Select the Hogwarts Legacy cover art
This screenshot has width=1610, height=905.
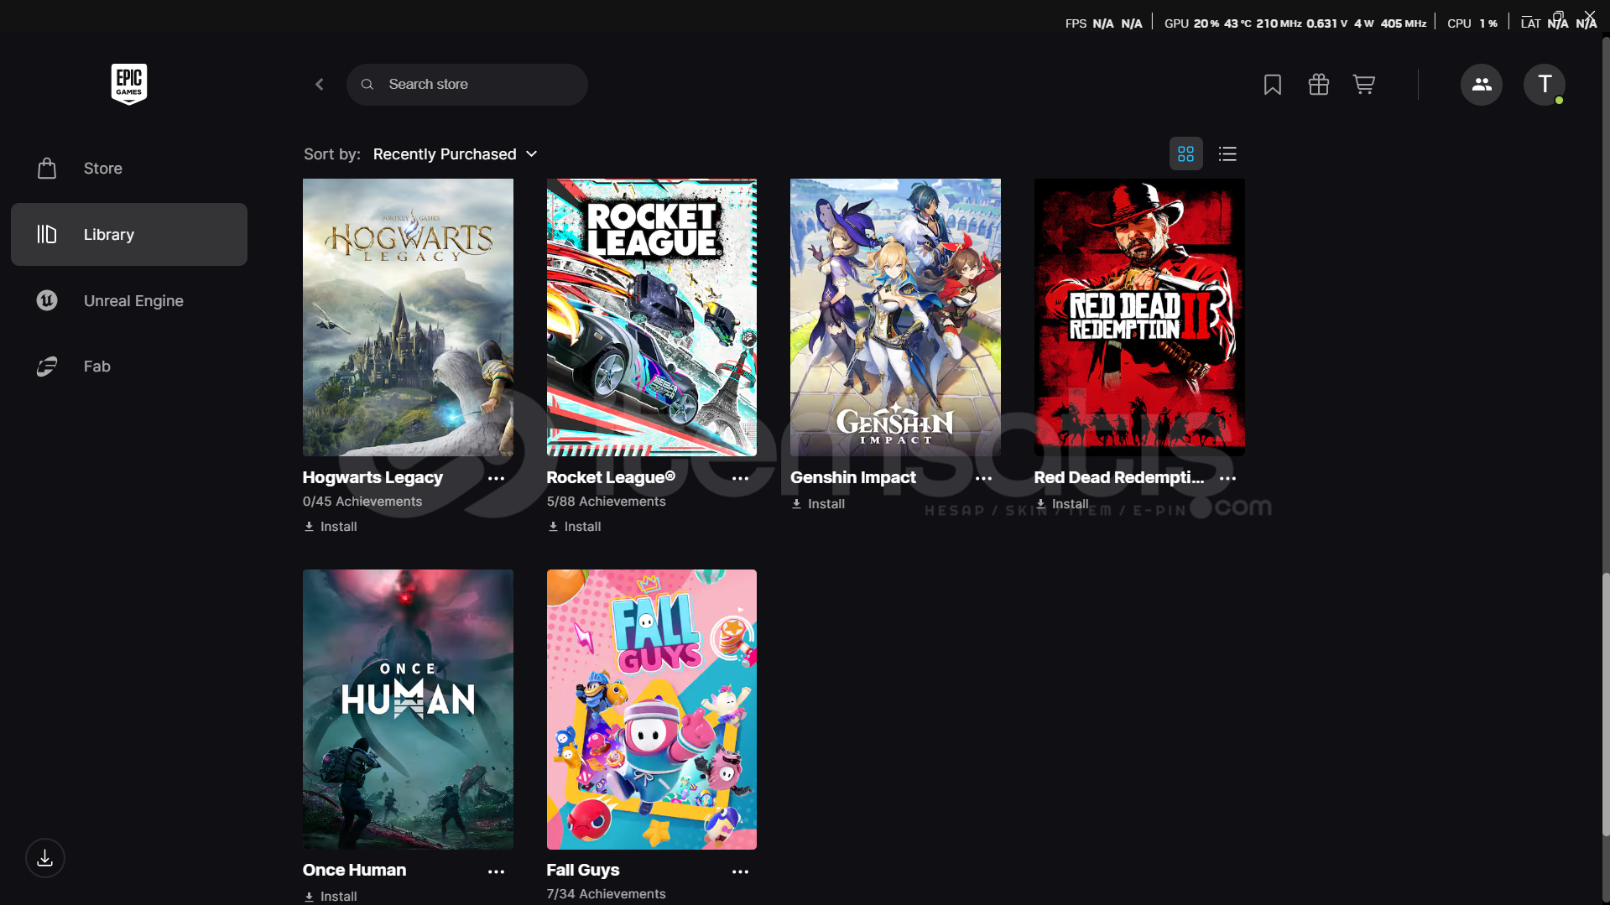point(408,317)
